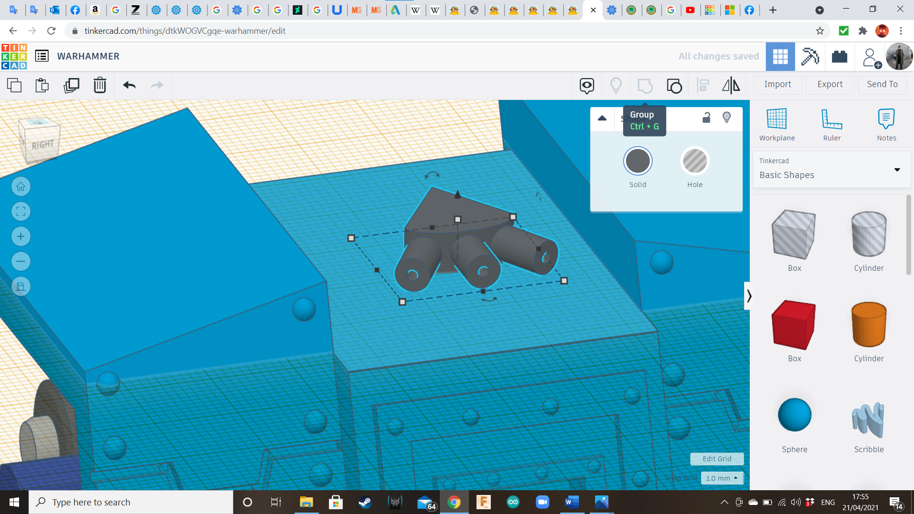
Task: Click the Group shapes icon
Action: [645, 86]
